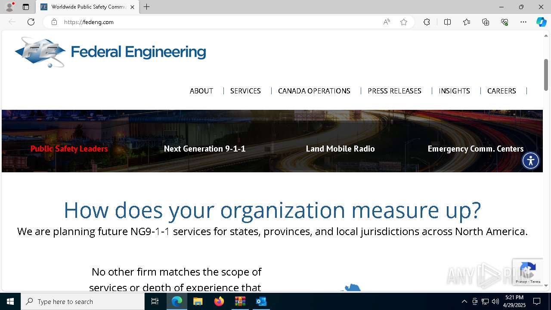
Task: Open browser Extensions icon
Action: 427,22
